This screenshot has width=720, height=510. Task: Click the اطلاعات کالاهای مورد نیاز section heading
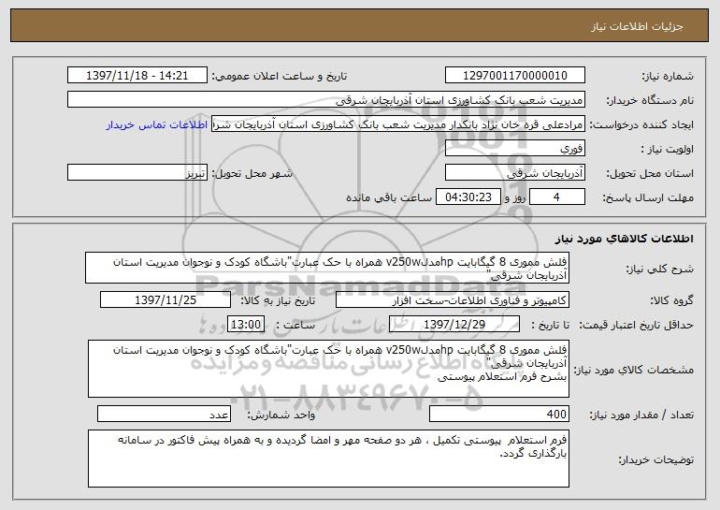[x=624, y=239]
